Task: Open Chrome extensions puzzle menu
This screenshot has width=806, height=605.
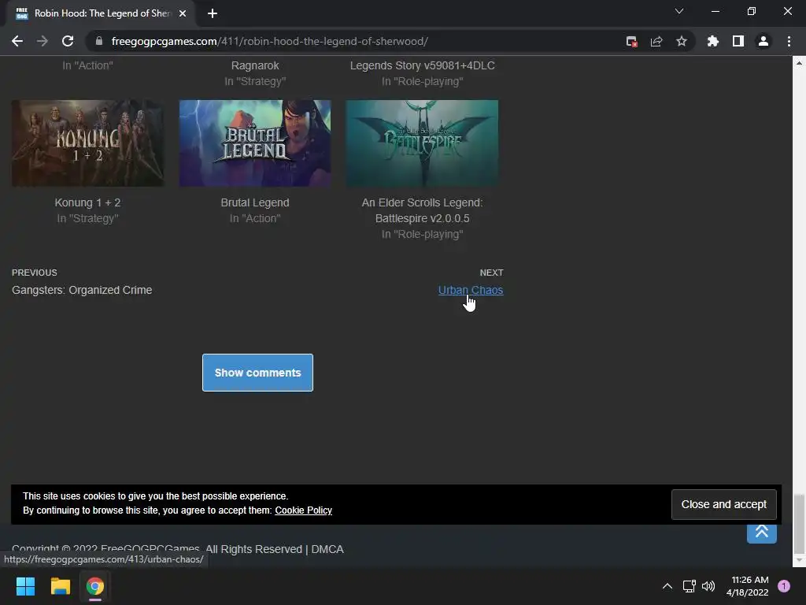Action: 713,41
